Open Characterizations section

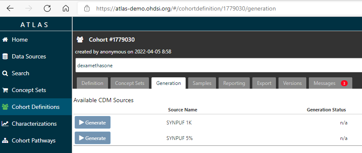pos(36,124)
